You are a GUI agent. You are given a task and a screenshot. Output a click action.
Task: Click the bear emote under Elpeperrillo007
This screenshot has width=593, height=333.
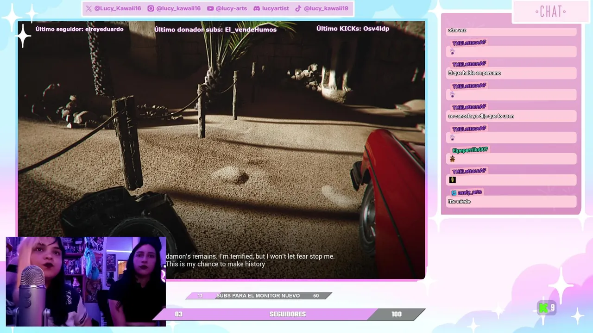click(x=452, y=159)
